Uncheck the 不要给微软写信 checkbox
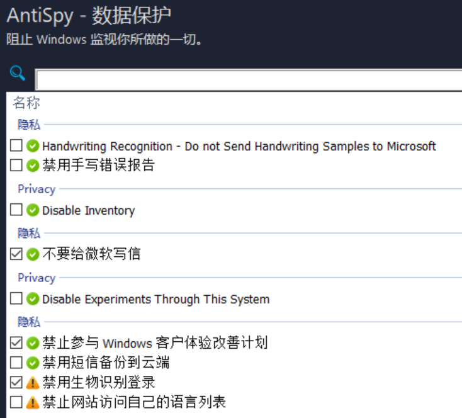This screenshot has height=418, width=462. 16,254
